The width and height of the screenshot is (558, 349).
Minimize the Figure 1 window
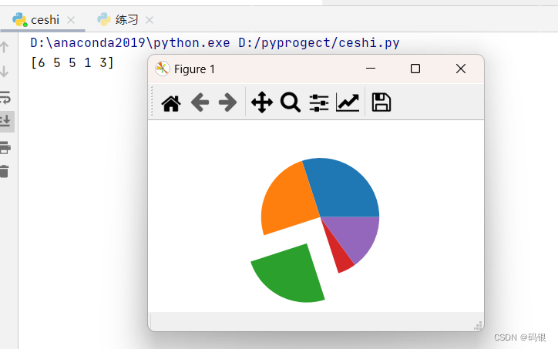[371, 69]
